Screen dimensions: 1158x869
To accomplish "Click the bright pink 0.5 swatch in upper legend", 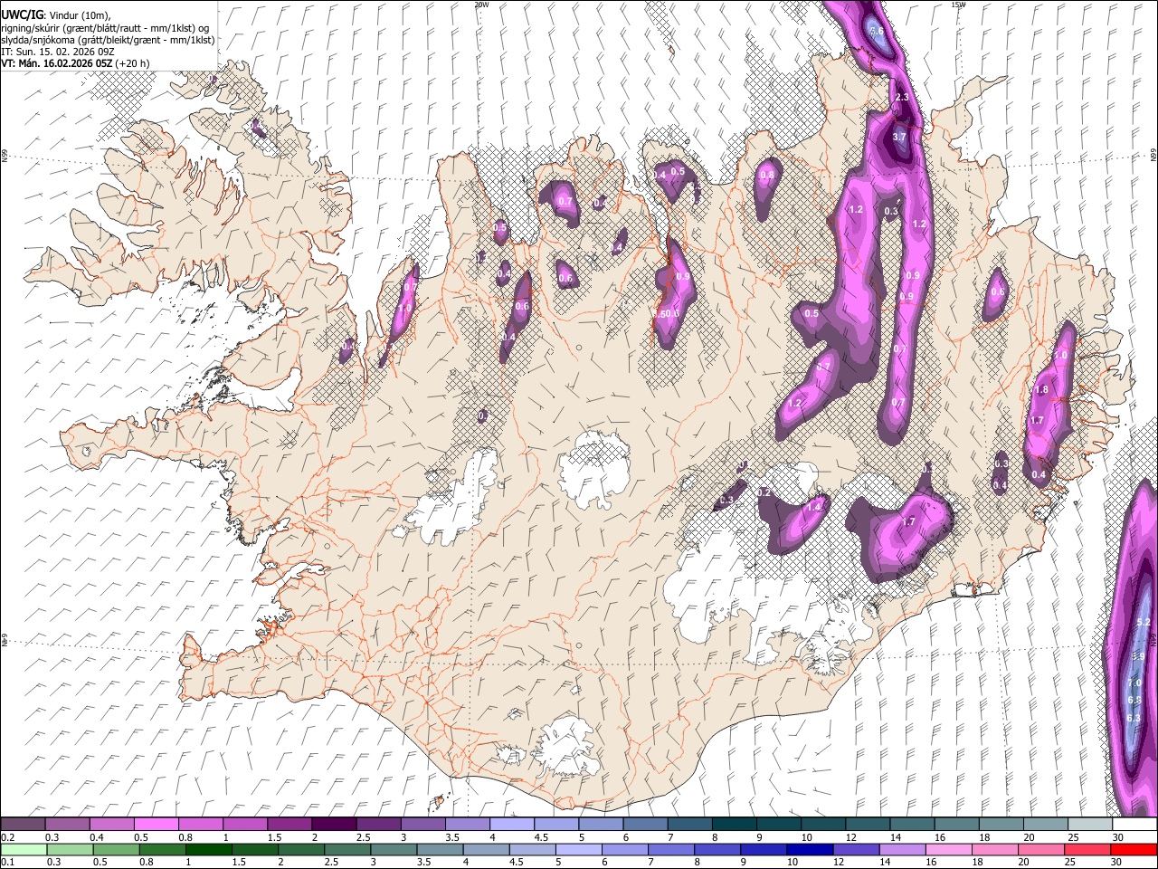I will click(x=156, y=825).
